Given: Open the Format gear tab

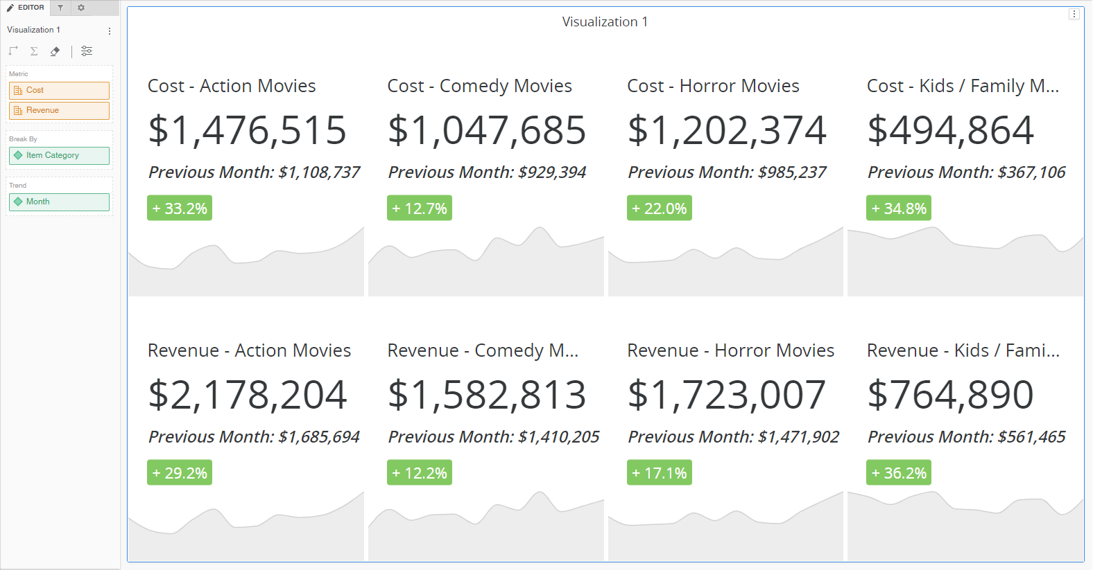Looking at the screenshot, I should [81, 8].
